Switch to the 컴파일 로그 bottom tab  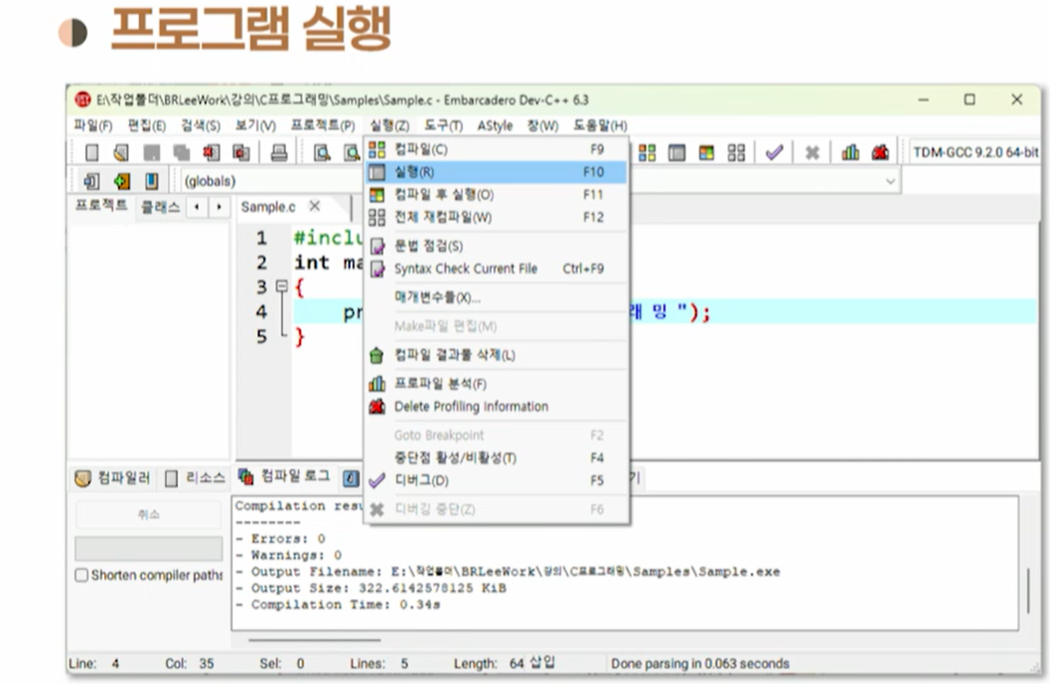(285, 476)
